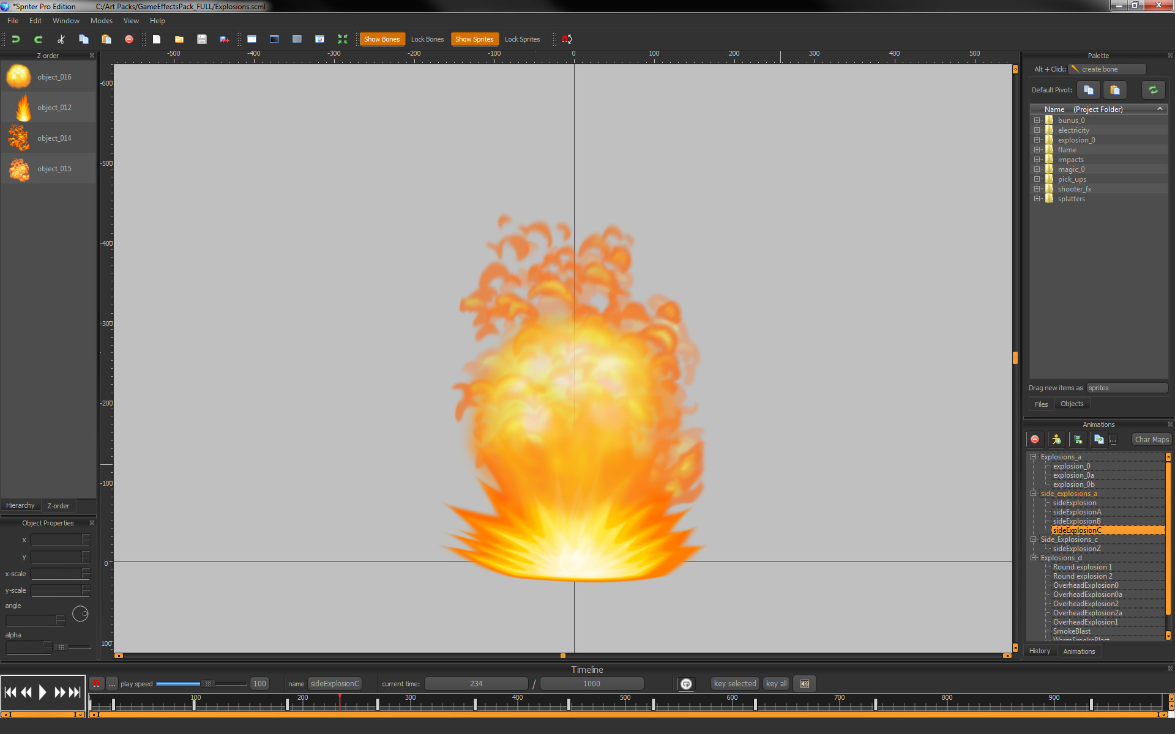Copy the default pivot in the Palette panel
Image resolution: width=1175 pixels, height=734 pixels.
point(1087,90)
